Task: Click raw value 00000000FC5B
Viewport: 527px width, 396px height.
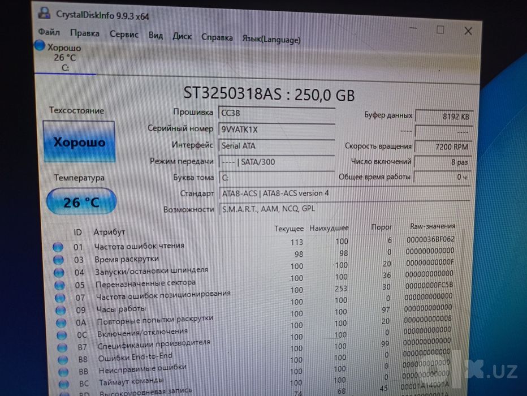Action: click(429, 285)
